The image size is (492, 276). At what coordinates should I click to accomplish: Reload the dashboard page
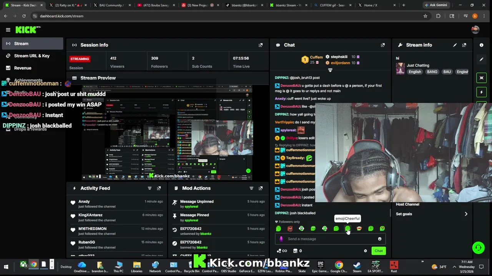click(24, 16)
